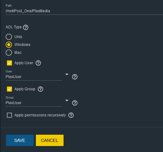Expand the Group dropdown arrow

67,100
